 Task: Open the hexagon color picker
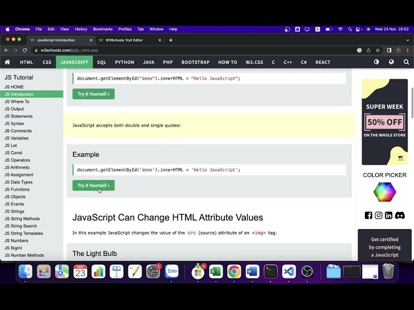tap(385, 192)
